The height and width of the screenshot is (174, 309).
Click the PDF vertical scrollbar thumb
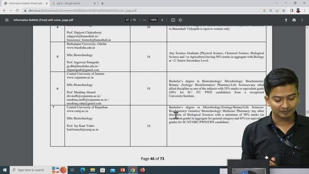pyautogui.click(x=307, y=112)
